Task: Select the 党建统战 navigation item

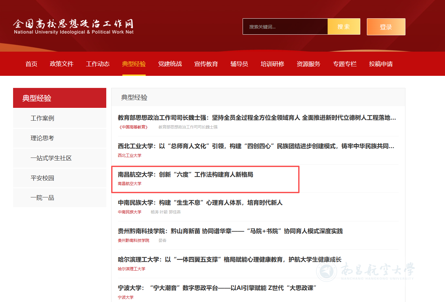Action: click(x=170, y=64)
